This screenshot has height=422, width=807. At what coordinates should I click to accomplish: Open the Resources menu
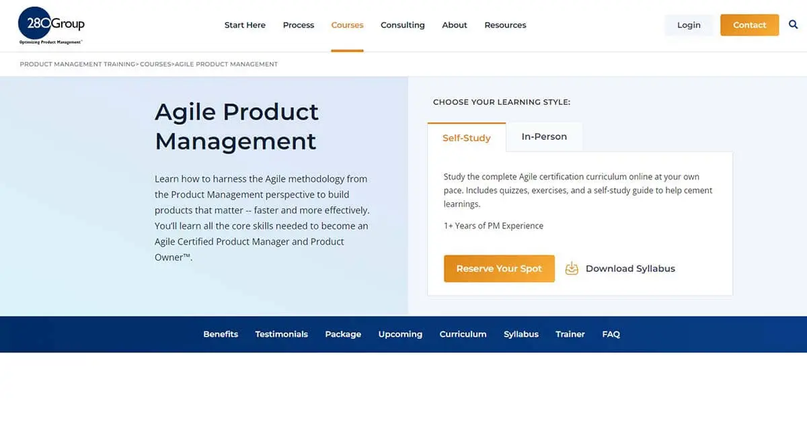point(505,25)
